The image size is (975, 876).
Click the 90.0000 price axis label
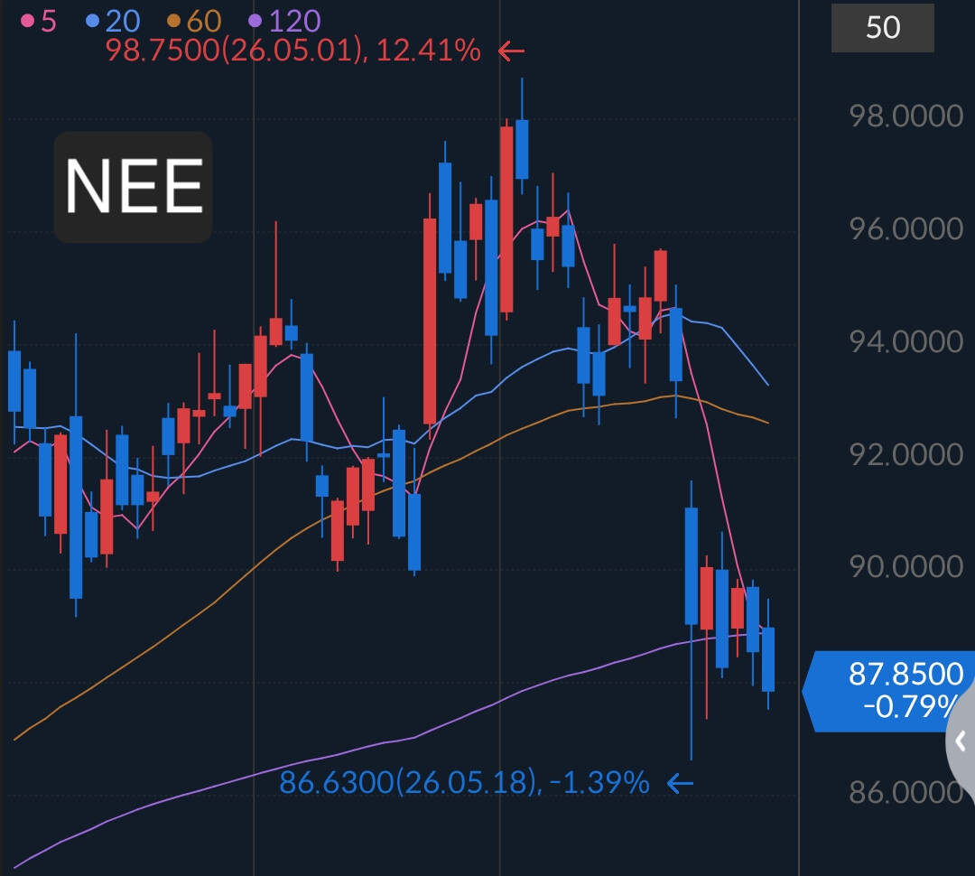(x=906, y=567)
